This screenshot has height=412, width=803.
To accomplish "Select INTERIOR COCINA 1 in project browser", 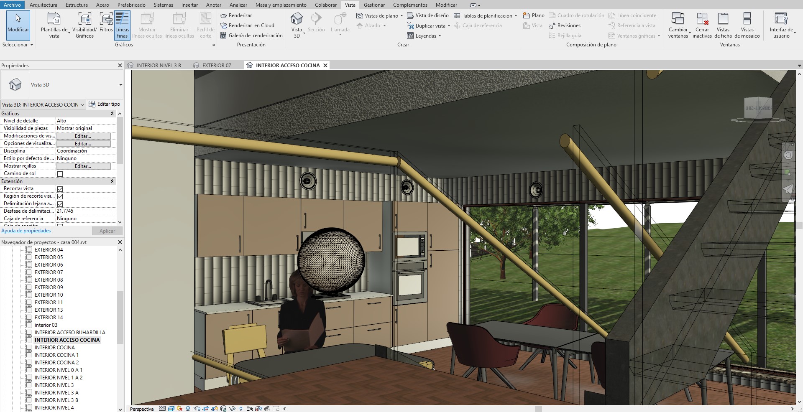I will [x=56, y=355].
